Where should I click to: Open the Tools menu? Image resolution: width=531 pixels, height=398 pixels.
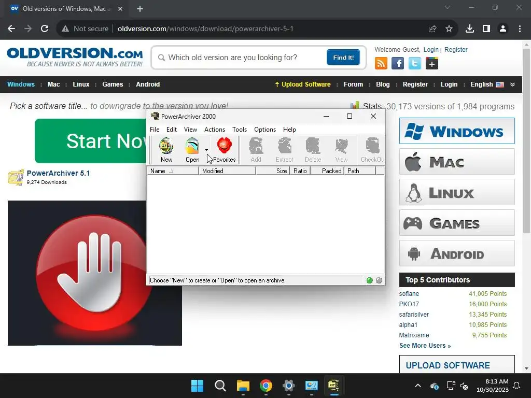[x=240, y=129]
